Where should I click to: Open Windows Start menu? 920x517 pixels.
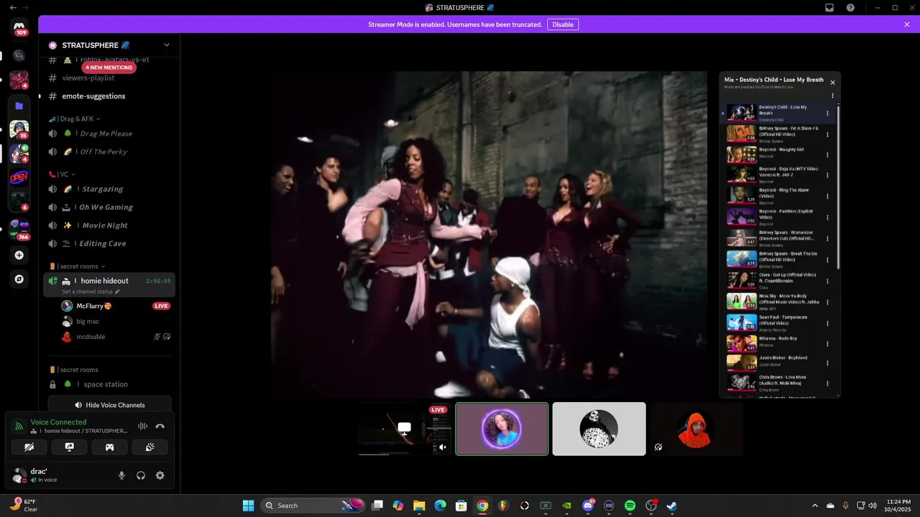pos(248,506)
